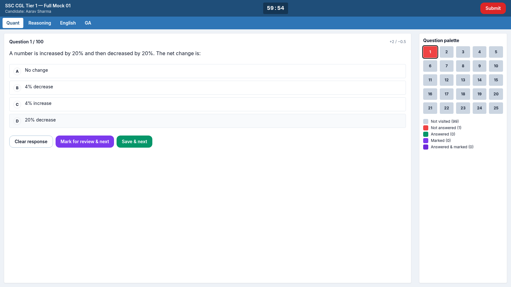This screenshot has height=287, width=511.
Task: Jump to question 3 in palette
Action: click(463, 52)
